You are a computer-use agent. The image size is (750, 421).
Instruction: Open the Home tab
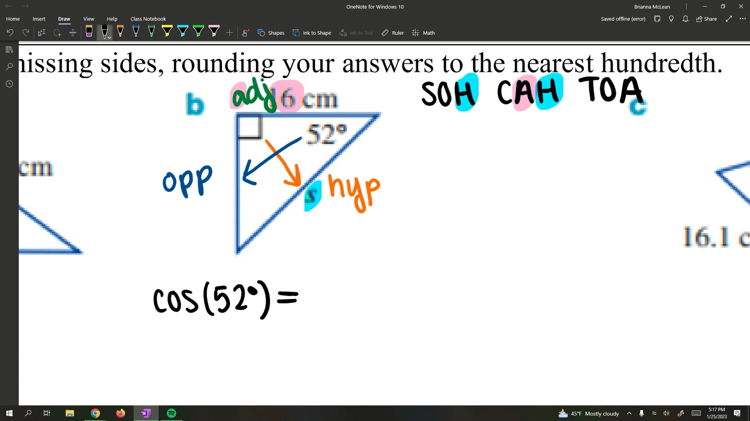pyautogui.click(x=13, y=19)
